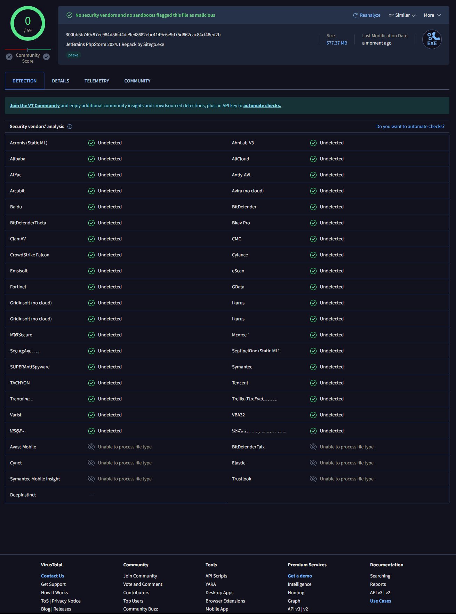The width and height of the screenshot is (456, 614).
Task: Click the Tencent undetected check icon
Action: (x=313, y=383)
